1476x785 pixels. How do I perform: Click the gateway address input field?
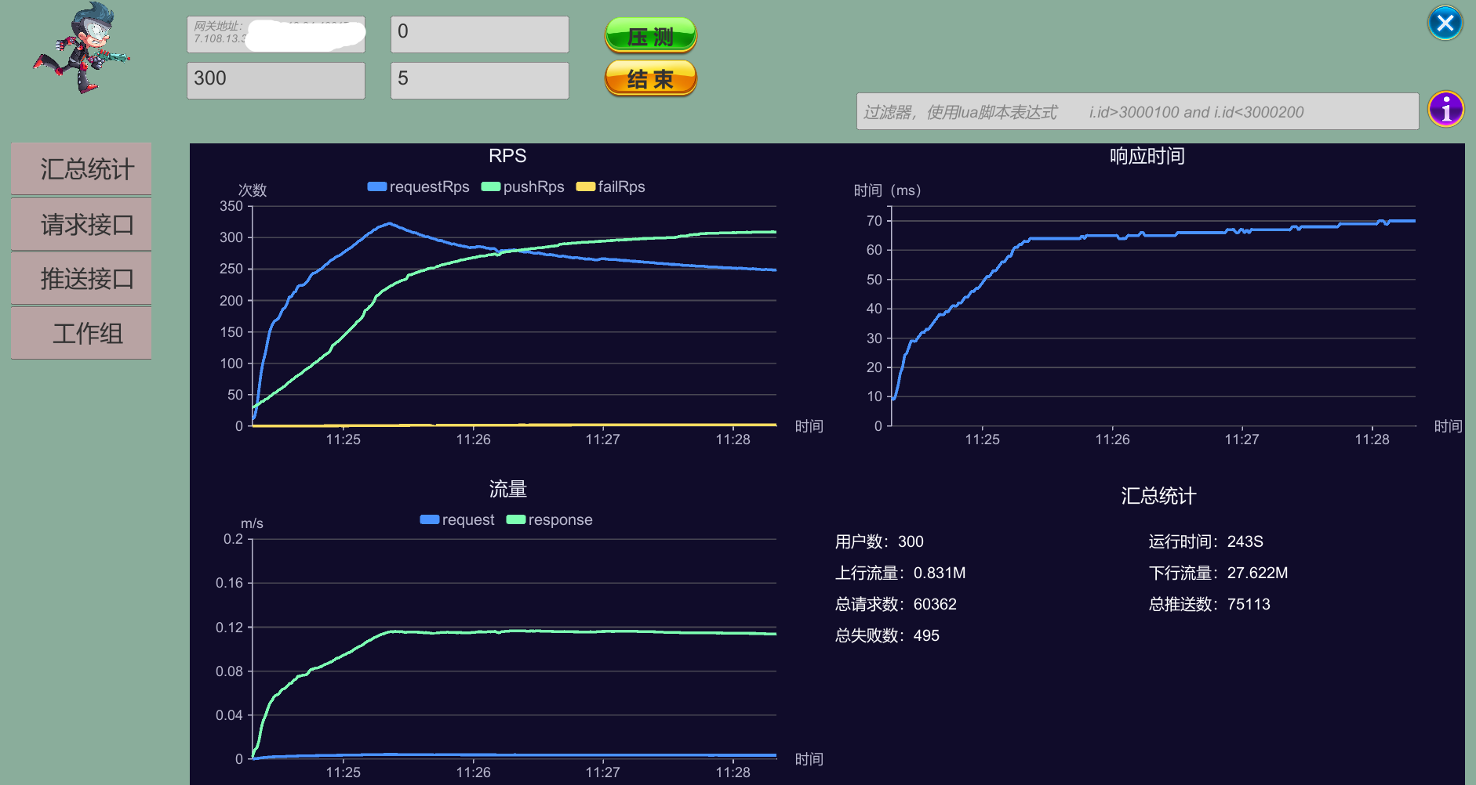click(275, 34)
